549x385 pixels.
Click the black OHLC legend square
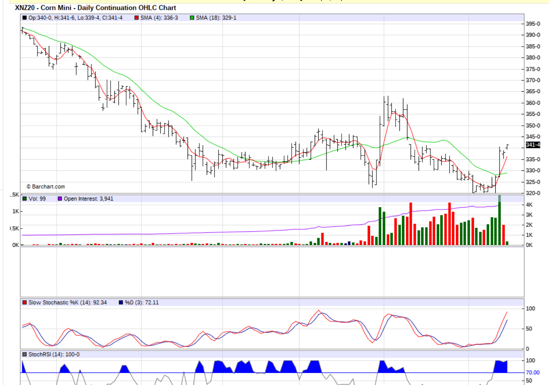coord(24,18)
